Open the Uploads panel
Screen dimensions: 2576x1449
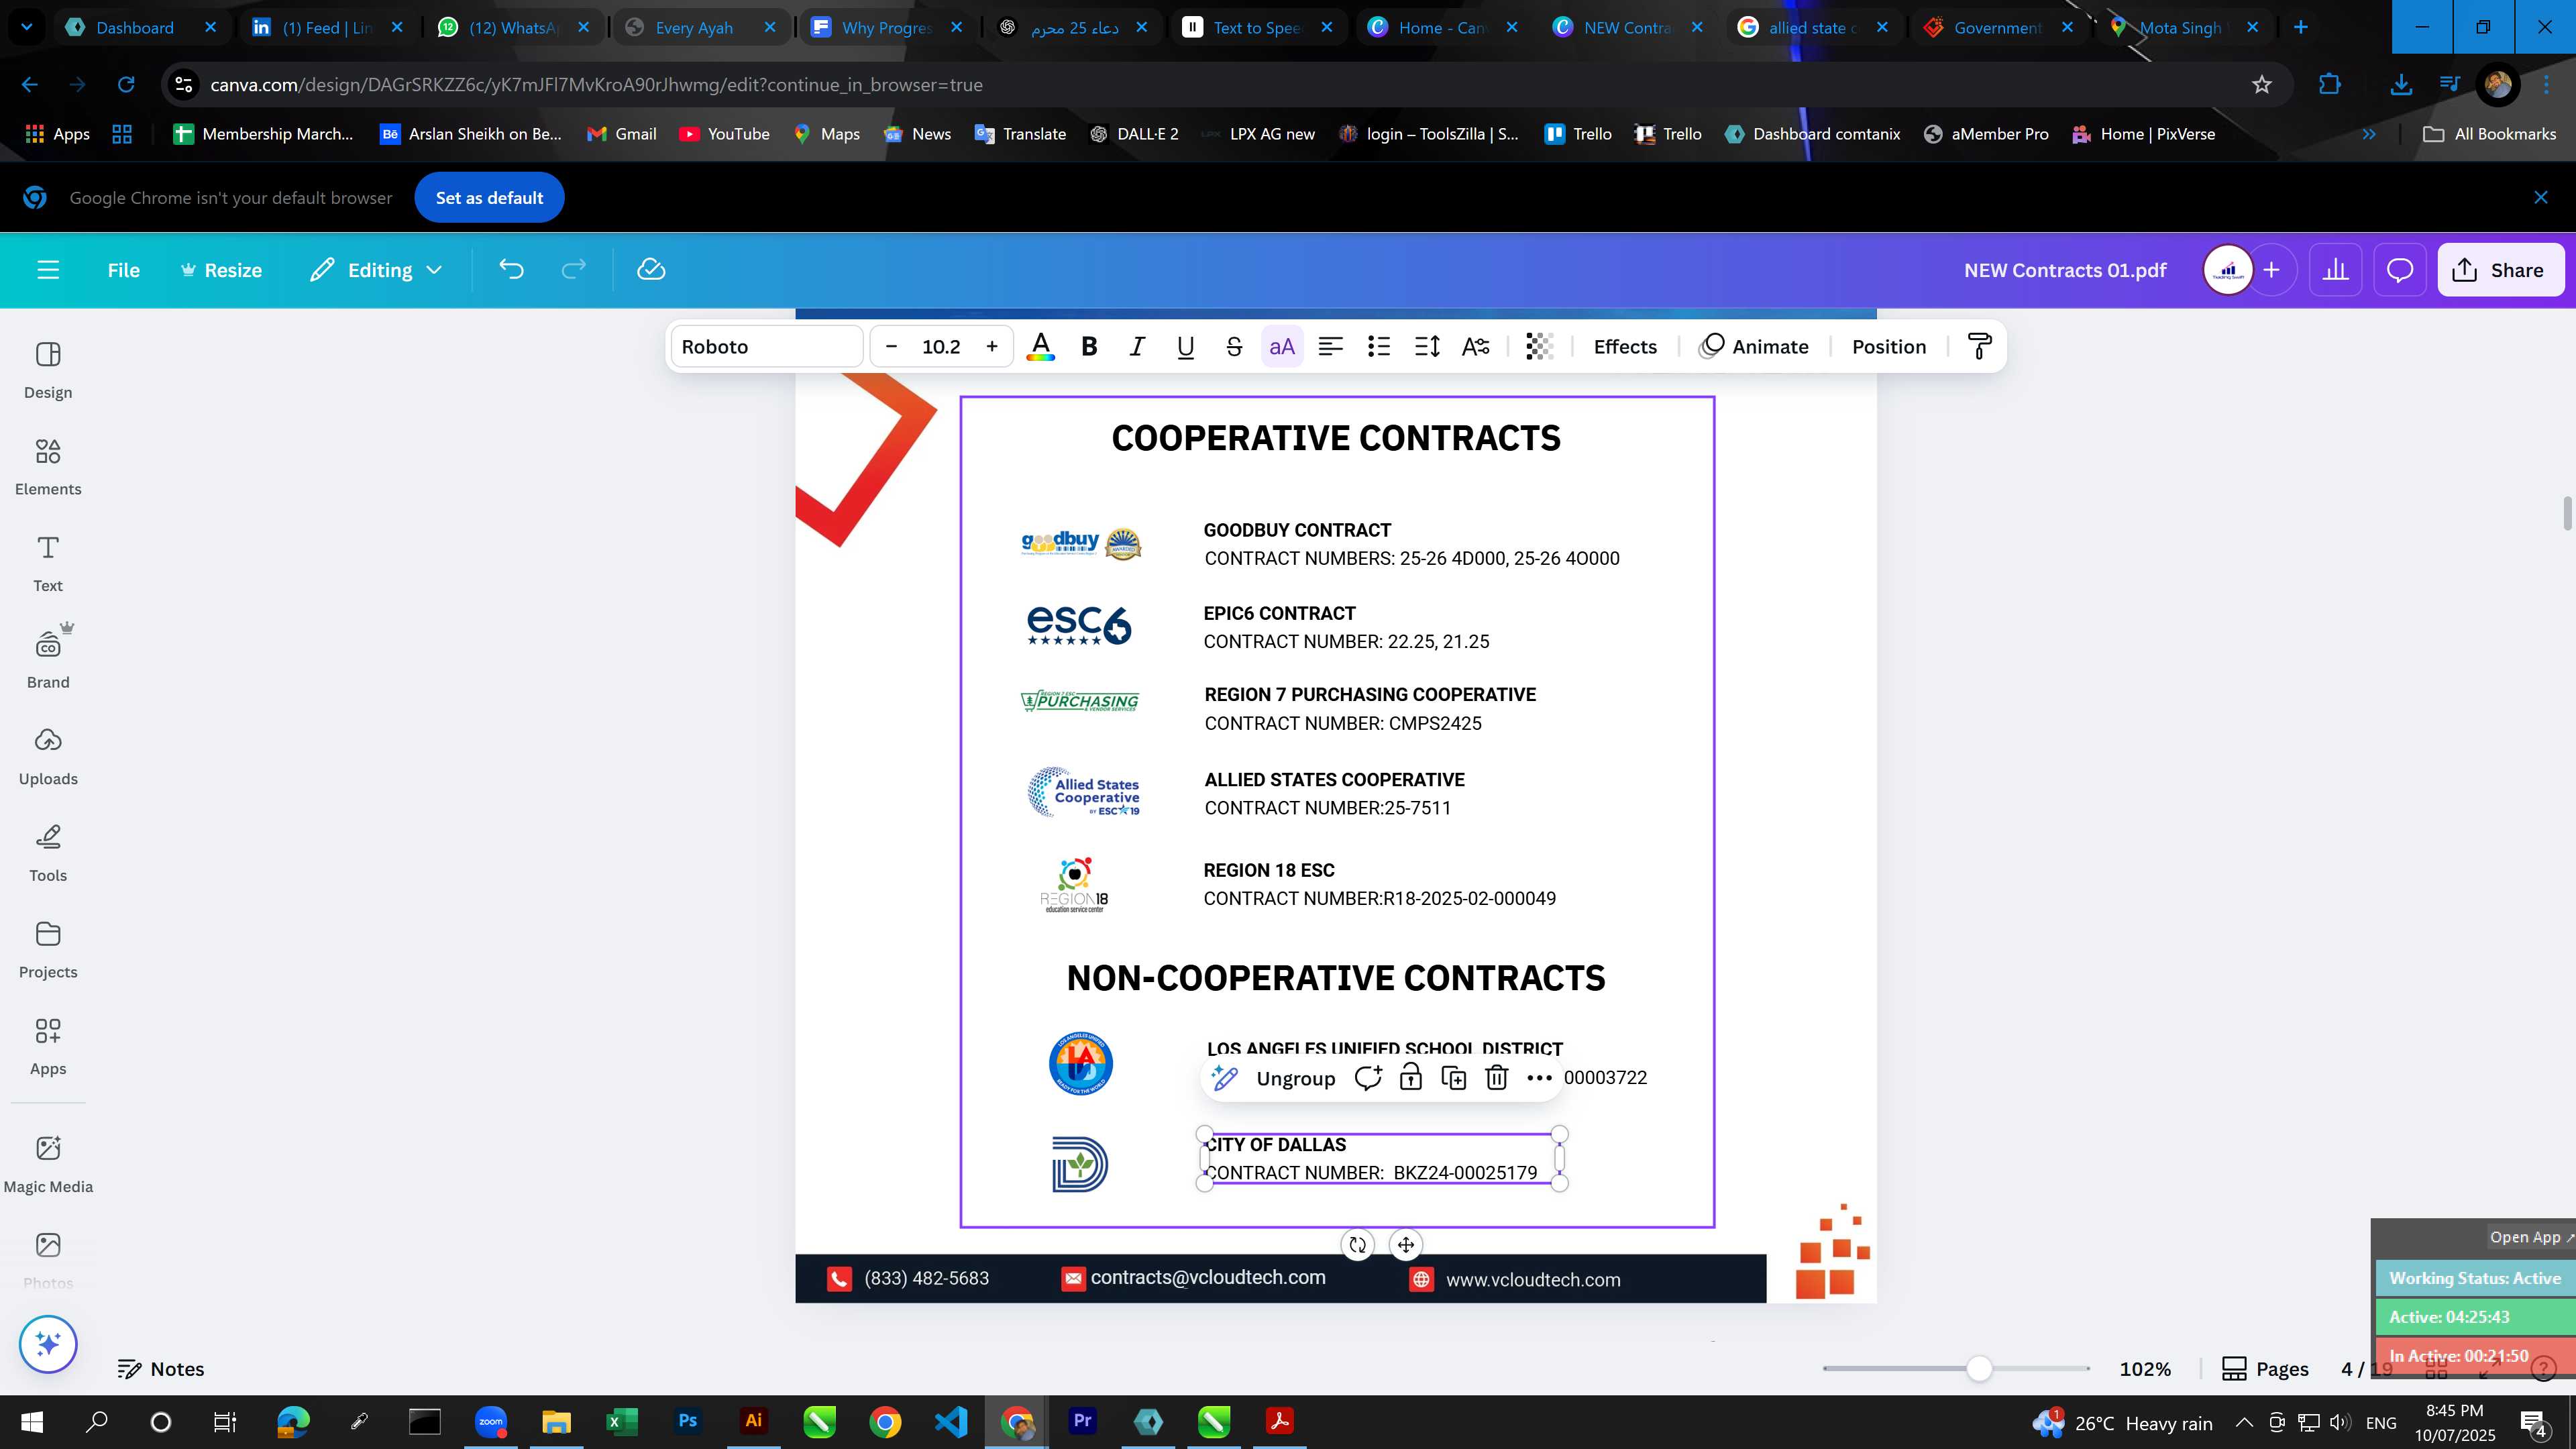(x=48, y=757)
